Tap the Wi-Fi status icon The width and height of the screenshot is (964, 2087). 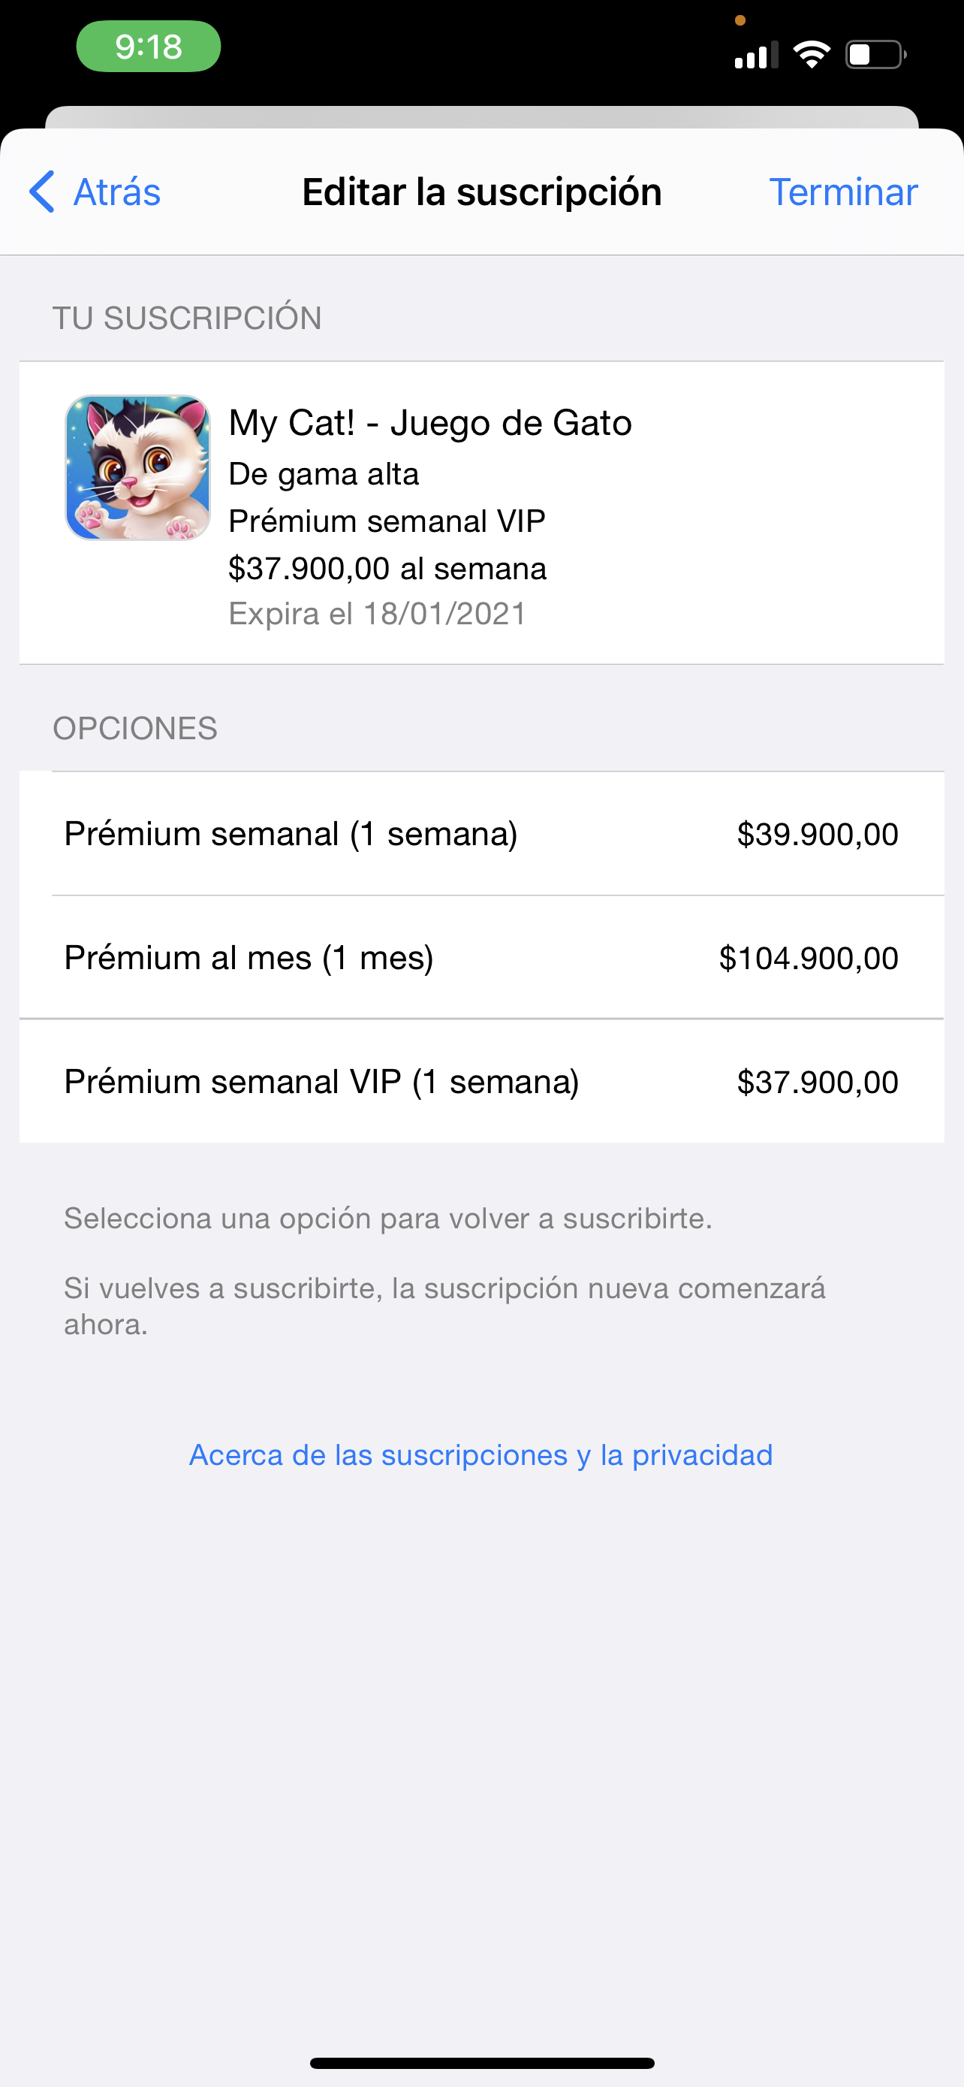811,54
